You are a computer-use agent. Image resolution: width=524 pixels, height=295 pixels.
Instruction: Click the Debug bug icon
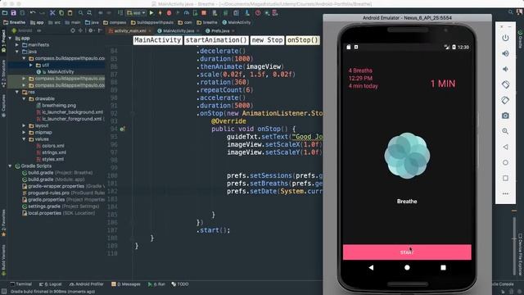pos(169,13)
